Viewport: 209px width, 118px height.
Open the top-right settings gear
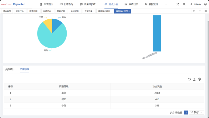[205, 4]
